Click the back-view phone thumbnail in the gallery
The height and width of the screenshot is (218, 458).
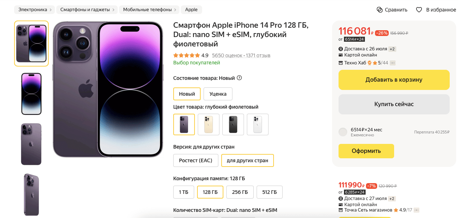coord(31,144)
